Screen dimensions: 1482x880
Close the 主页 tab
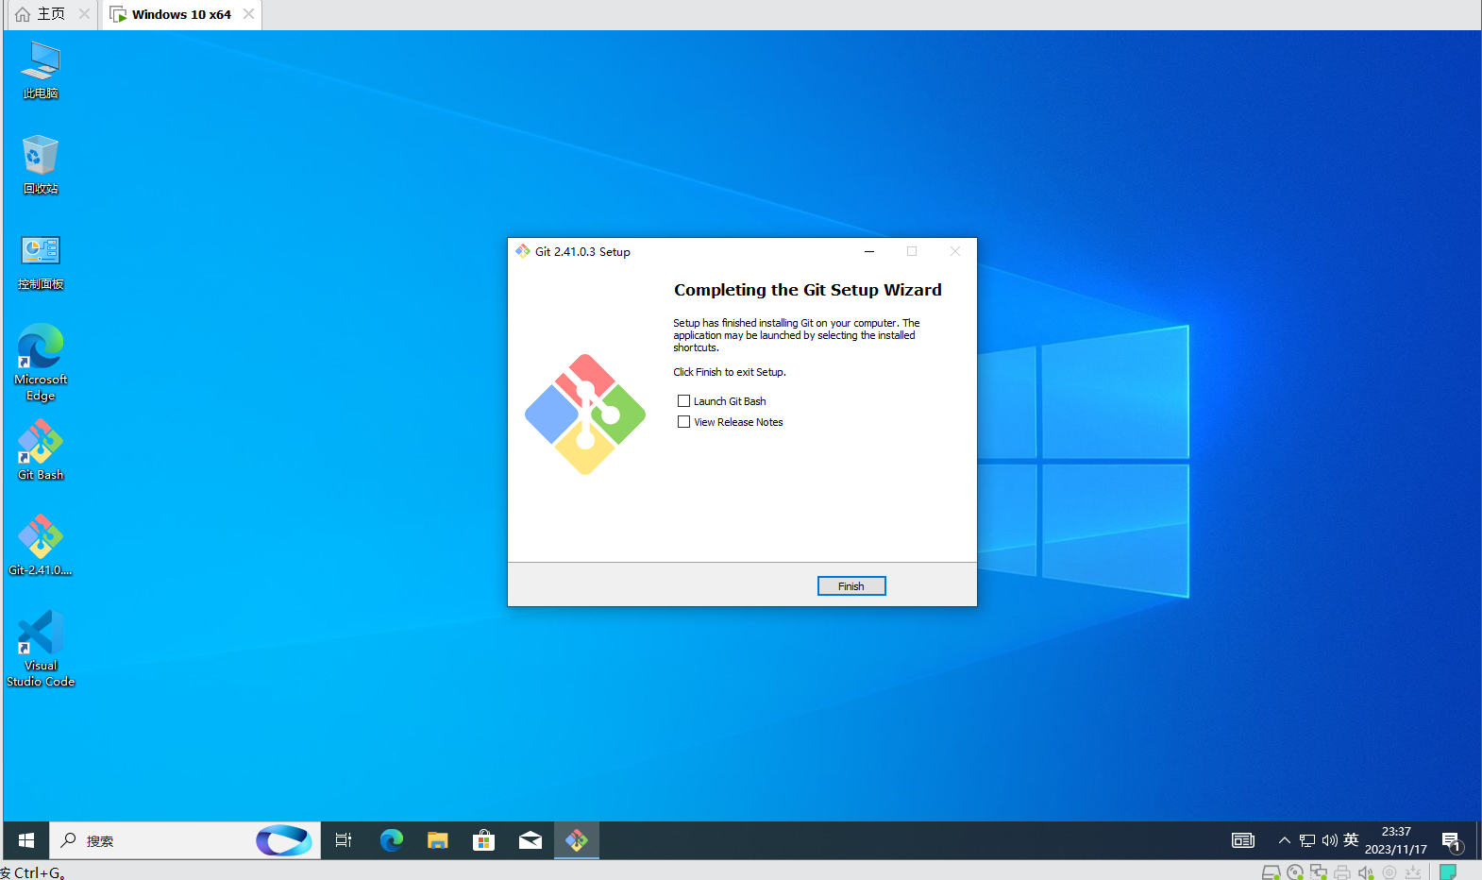[x=84, y=14]
